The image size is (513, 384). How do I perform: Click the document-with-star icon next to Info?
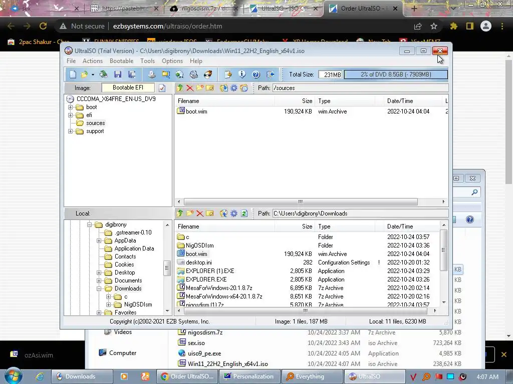coord(228,74)
